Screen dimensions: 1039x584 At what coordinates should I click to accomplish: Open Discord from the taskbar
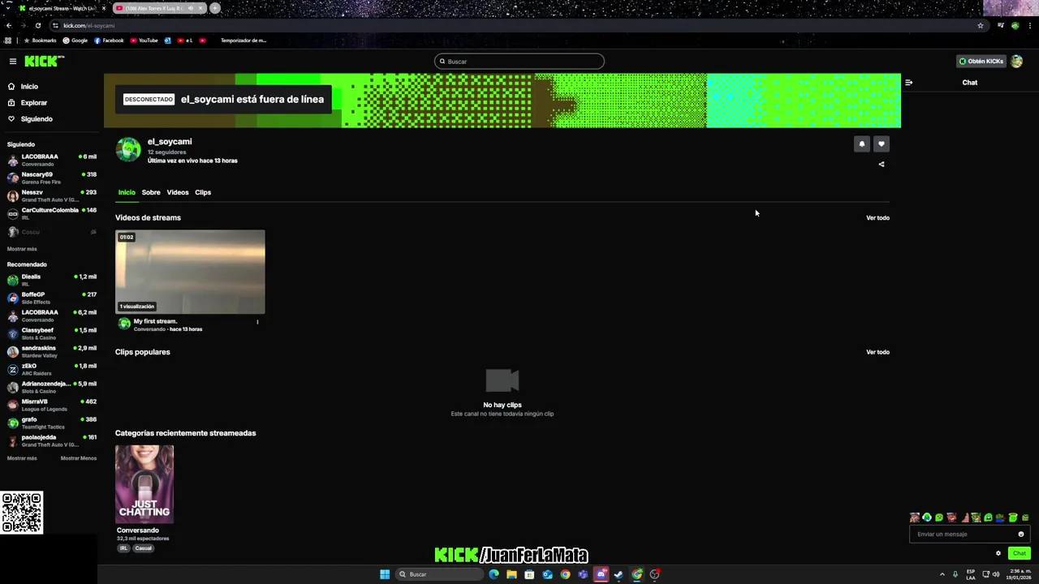click(601, 574)
